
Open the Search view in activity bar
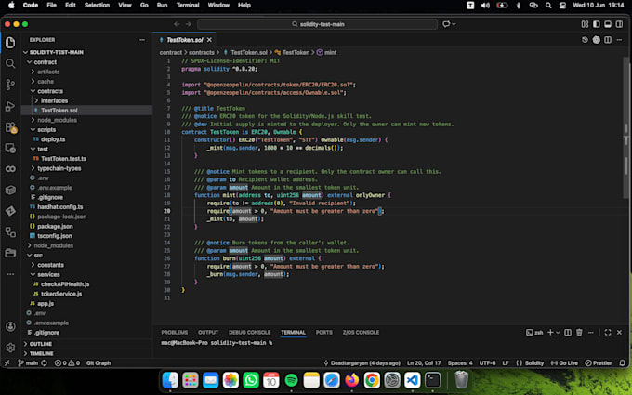click(x=10, y=63)
